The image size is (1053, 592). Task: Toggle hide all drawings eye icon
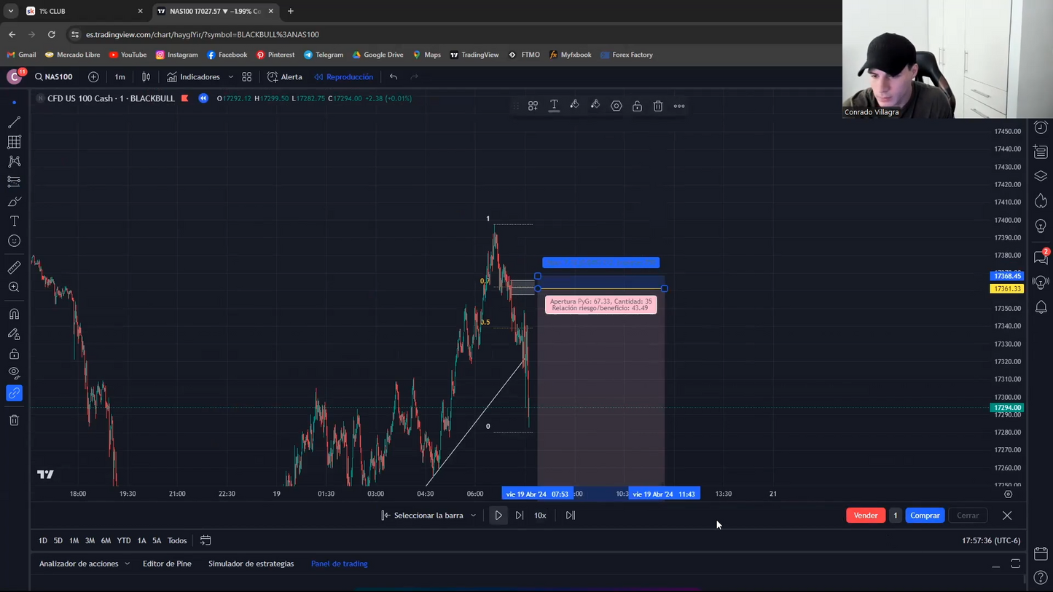coord(14,374)
